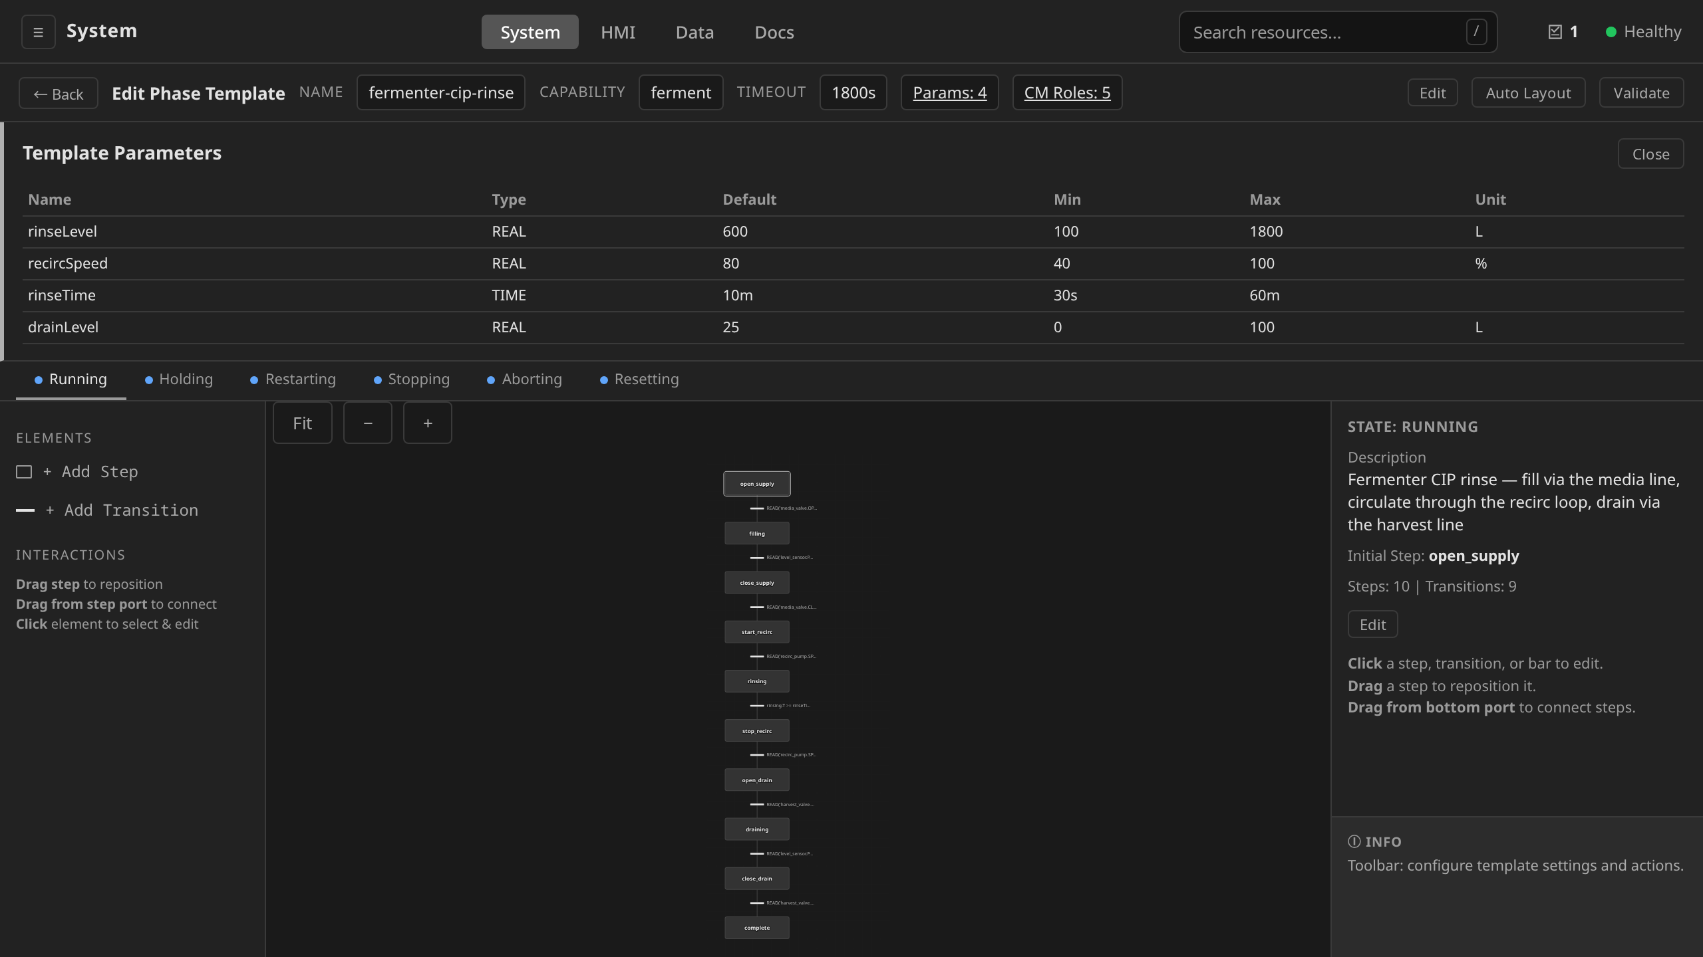Select the start_recirc step node

757,632
